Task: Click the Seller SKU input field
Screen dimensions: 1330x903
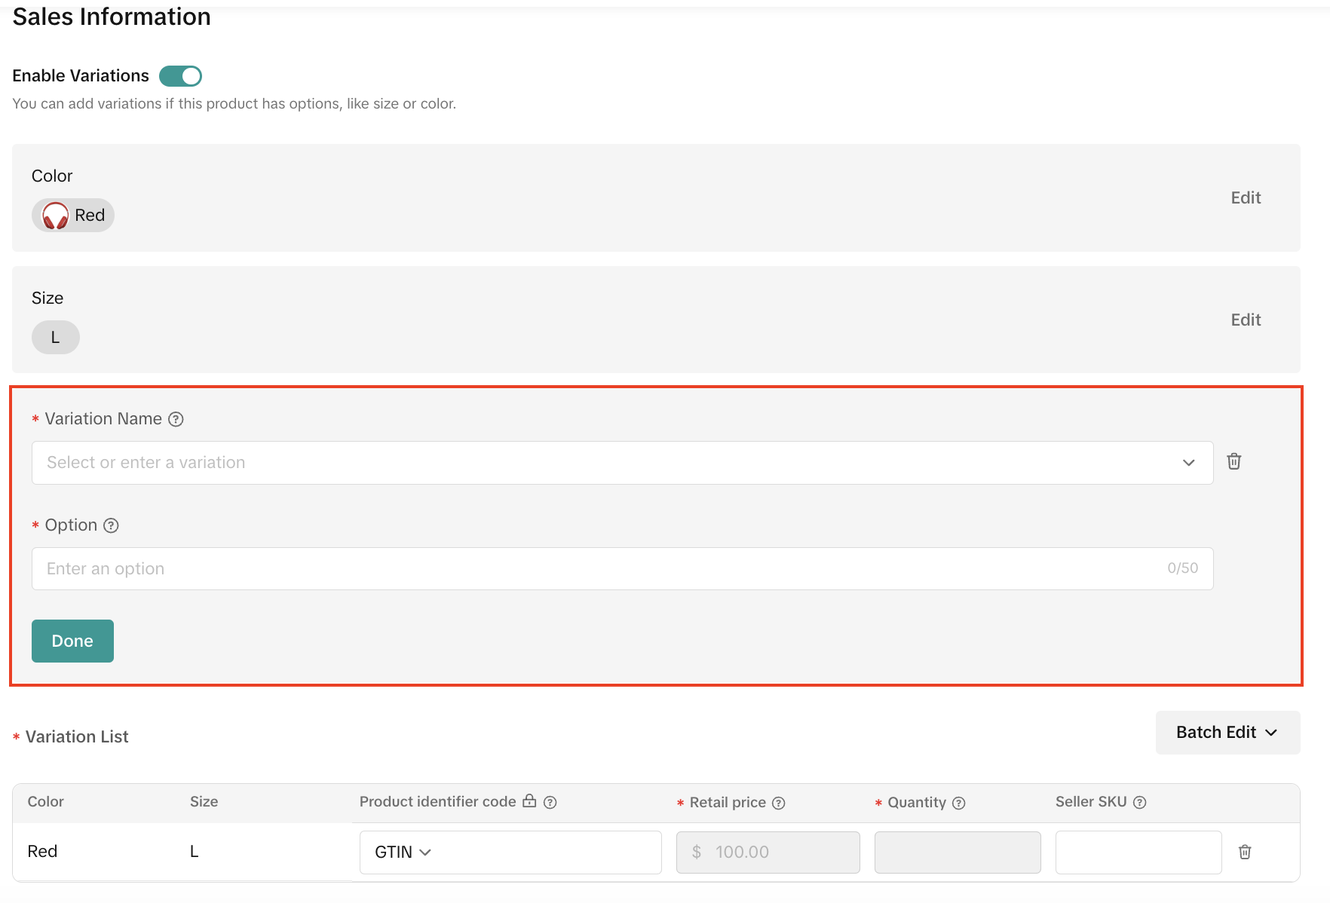Action: [1138, 852]
